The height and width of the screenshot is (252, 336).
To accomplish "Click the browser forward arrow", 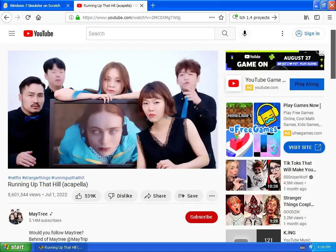I will [x=18, y=17].
